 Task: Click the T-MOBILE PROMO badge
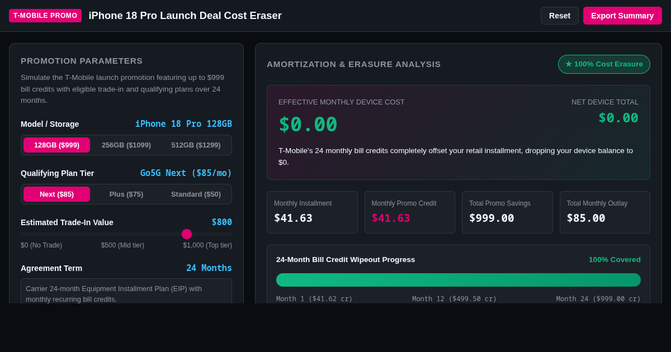click(x=45, y=16)
